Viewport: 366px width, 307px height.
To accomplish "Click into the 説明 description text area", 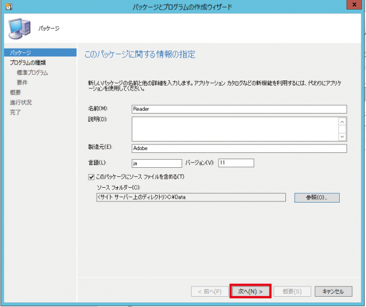I will [x=234, y=129].
